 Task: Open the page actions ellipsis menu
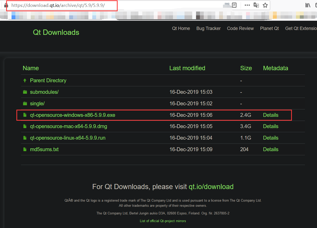(247, 5)
